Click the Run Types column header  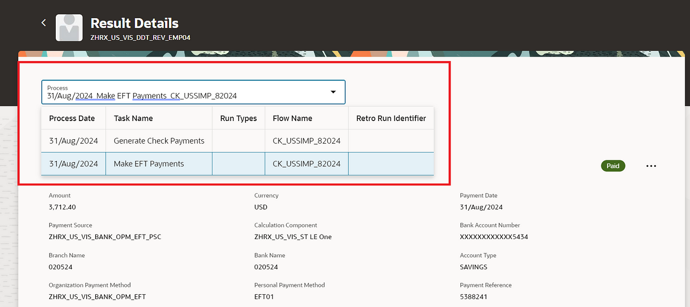(x=239, y=118)
